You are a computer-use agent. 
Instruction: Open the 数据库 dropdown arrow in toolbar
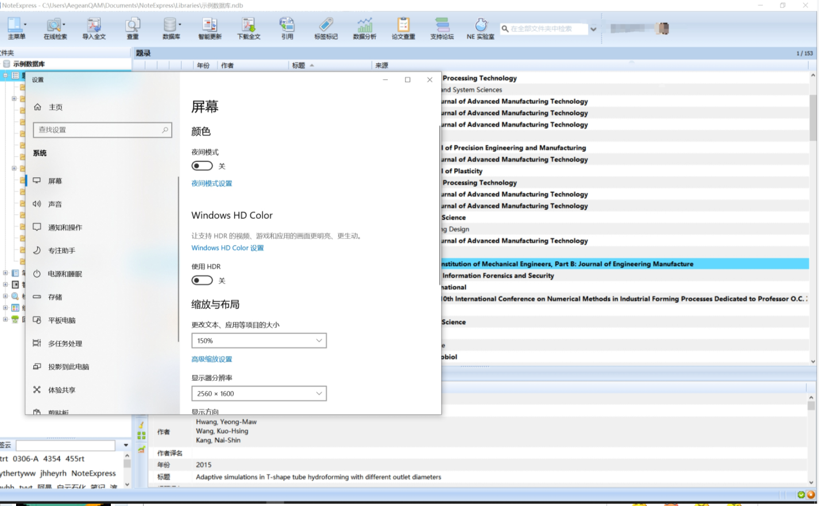click(180, 25)
